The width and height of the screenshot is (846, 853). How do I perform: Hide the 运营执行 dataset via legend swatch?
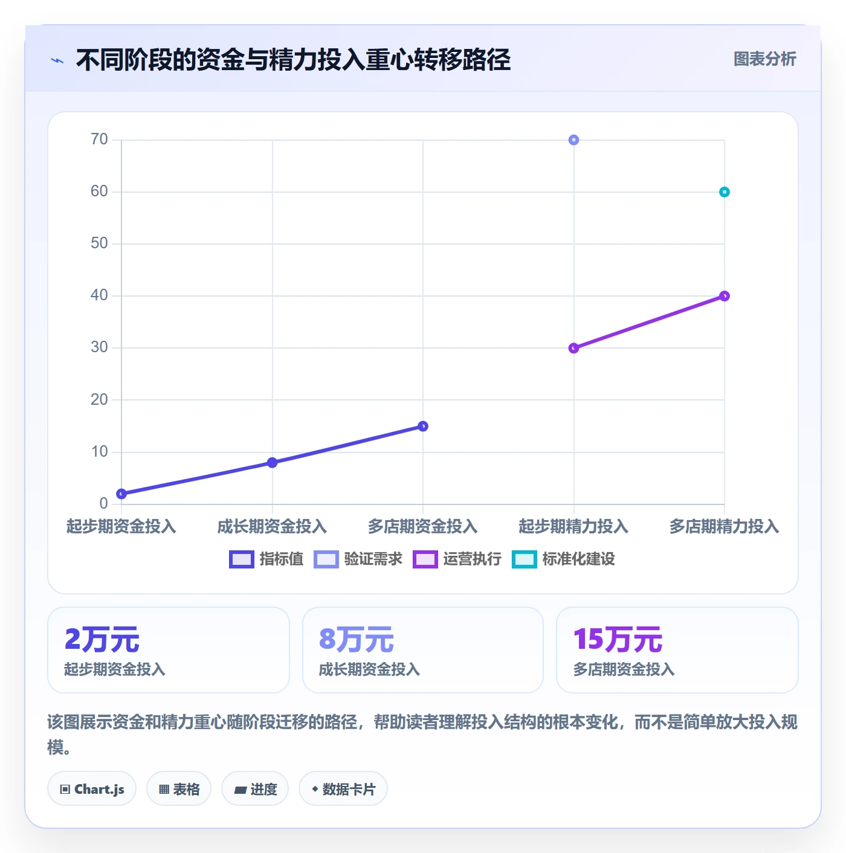[x=425, y=559]
